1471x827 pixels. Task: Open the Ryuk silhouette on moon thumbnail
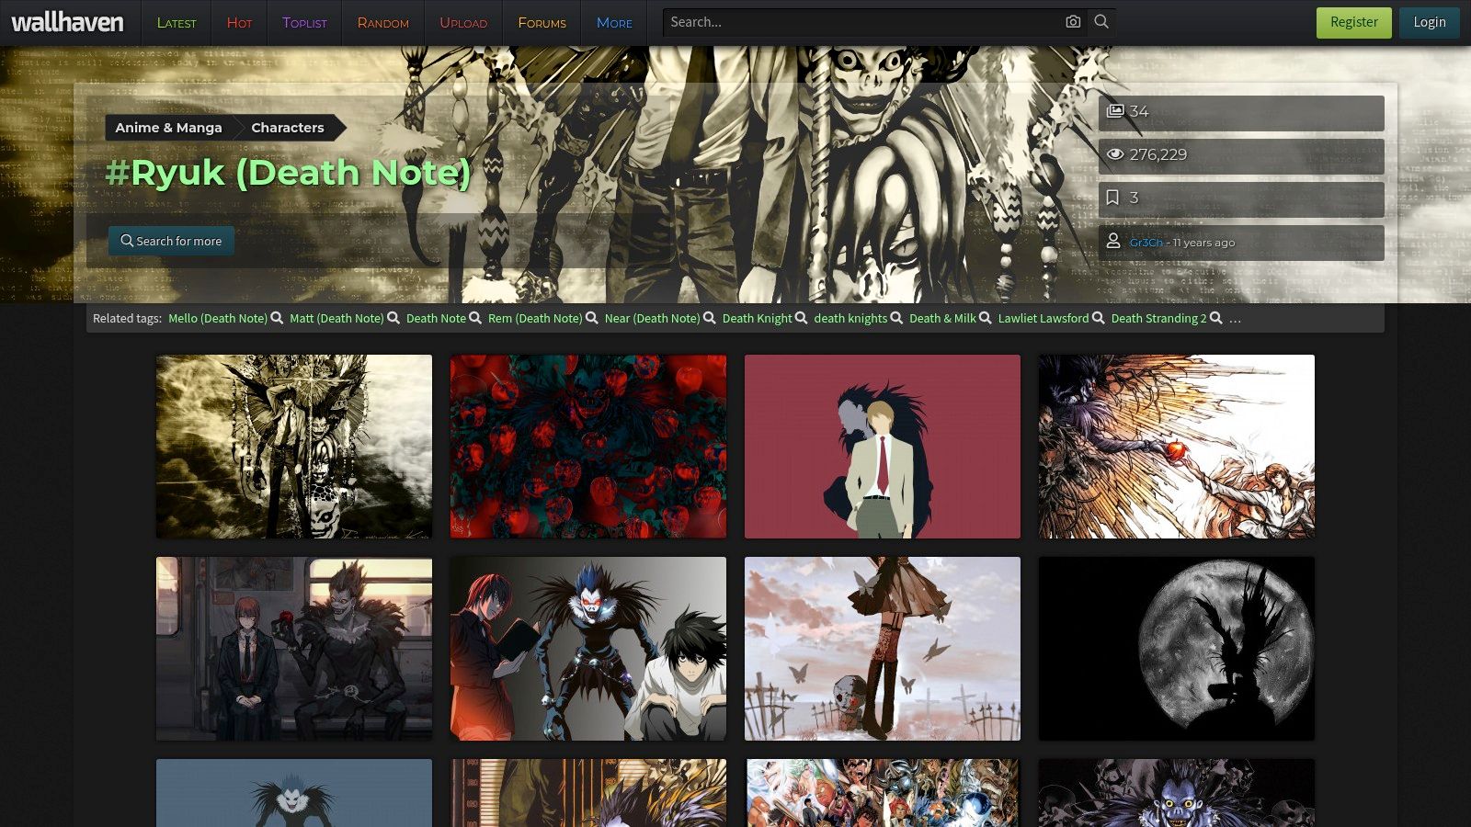point(1177,649)
